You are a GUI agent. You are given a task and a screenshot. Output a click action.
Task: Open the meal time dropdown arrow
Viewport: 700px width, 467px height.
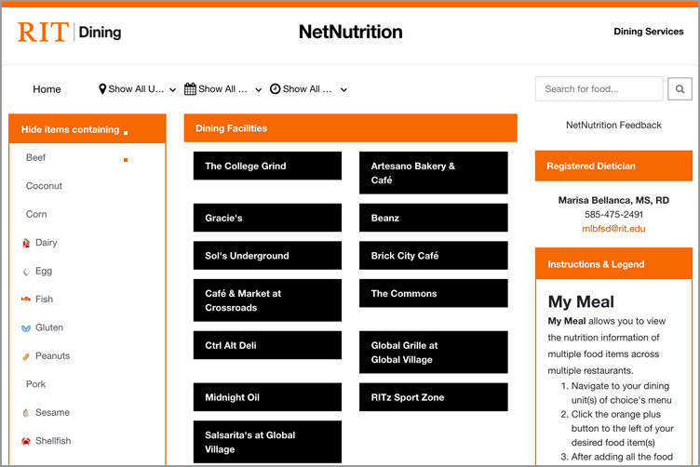click(x=343, y=90)
